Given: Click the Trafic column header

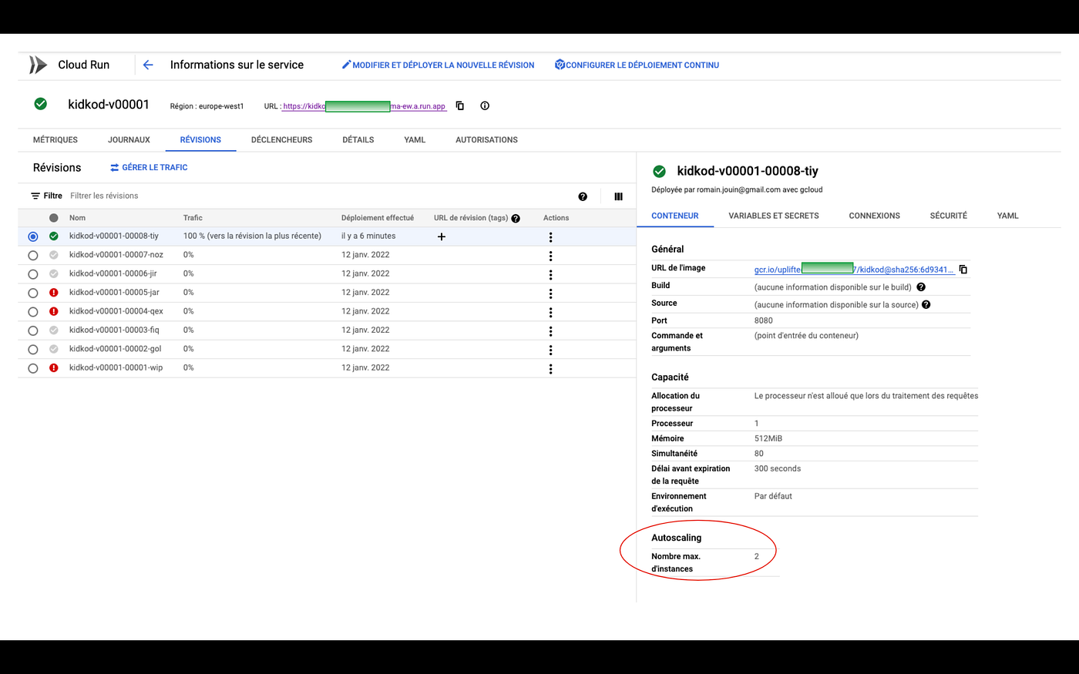Looking at the screenshot, I should click(193, 218).
